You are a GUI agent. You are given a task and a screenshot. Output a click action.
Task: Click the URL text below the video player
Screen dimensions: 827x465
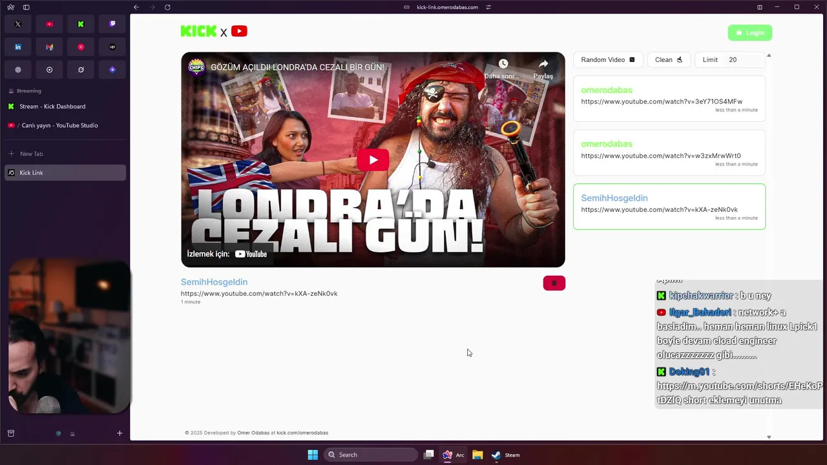259,293
